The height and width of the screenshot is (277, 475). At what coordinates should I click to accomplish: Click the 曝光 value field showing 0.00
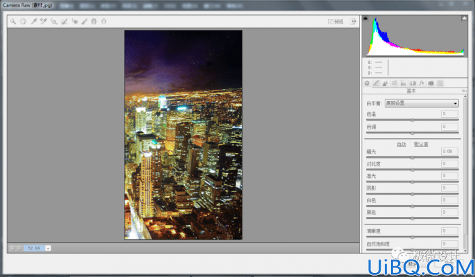[449, 152]
